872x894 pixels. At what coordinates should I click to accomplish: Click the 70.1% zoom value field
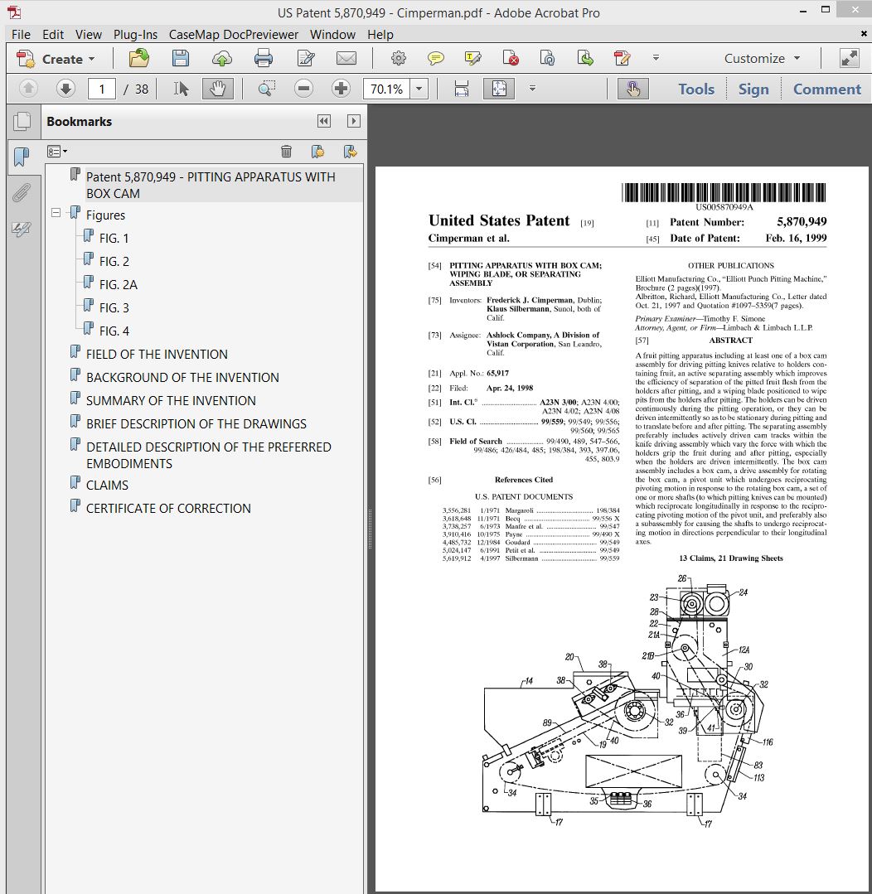pos(386,89)
